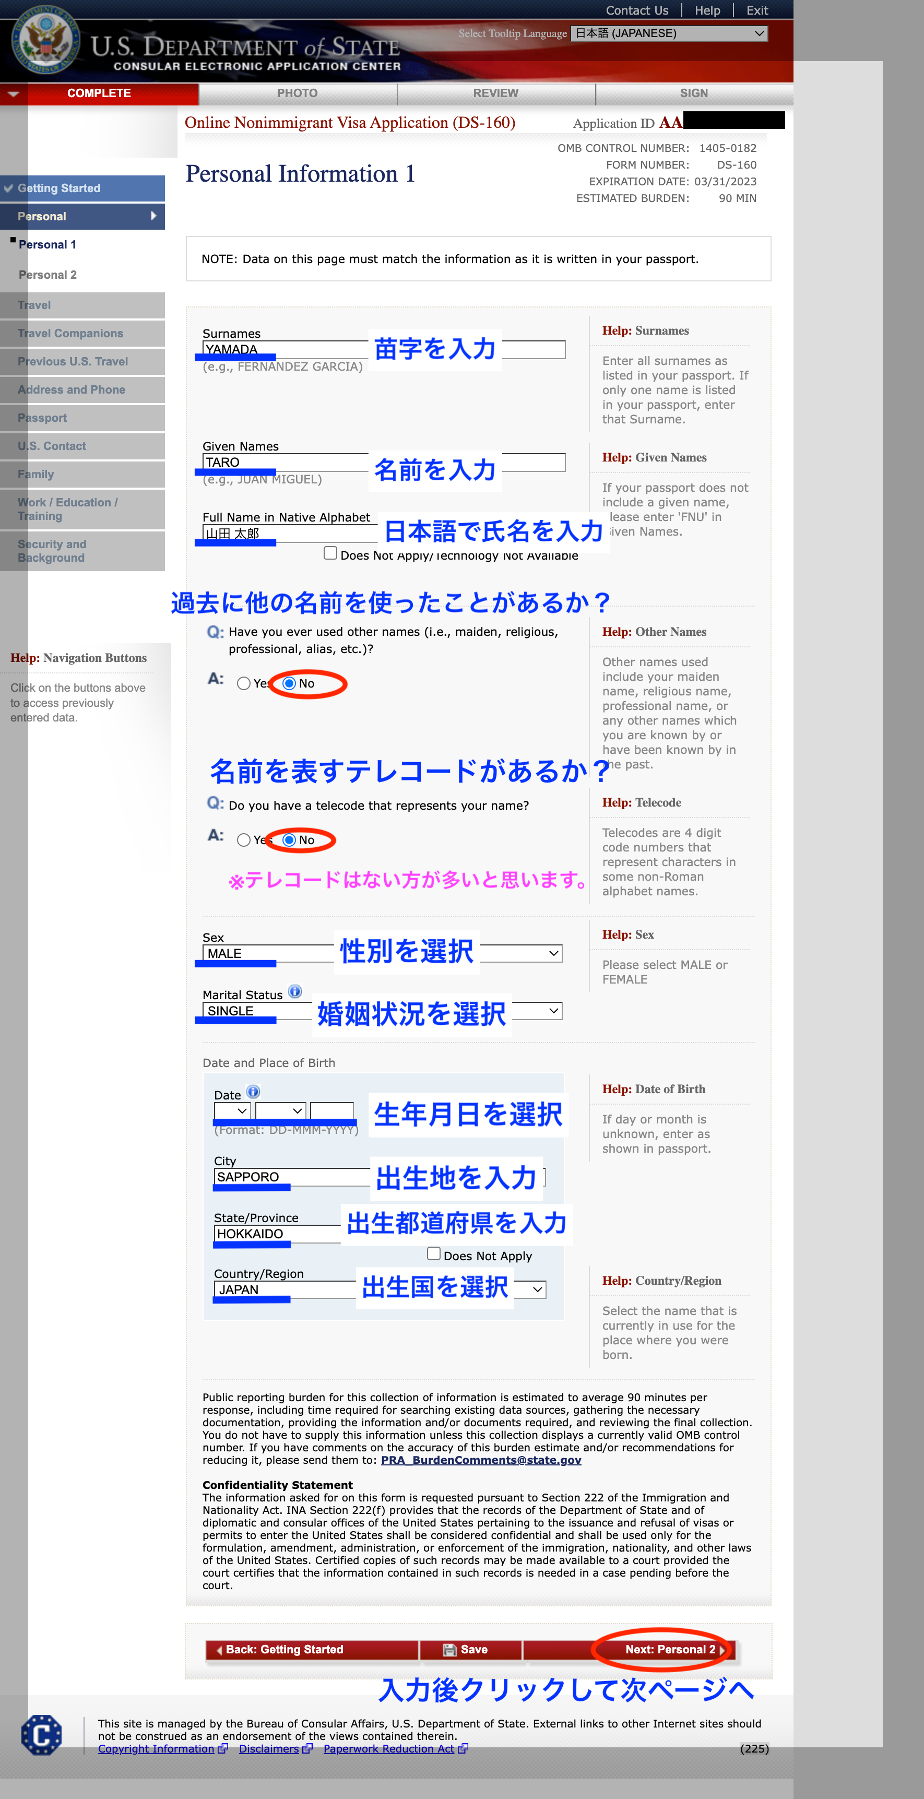
Task: Click the birth year input field
Action: coord(331,1111)
